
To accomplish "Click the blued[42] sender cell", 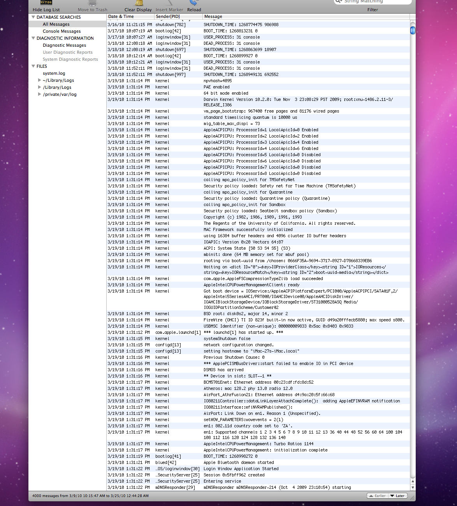I will [166, 462].
